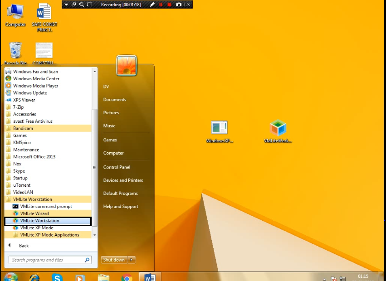
Task: Click the user account picture
Action: (127, 65)
